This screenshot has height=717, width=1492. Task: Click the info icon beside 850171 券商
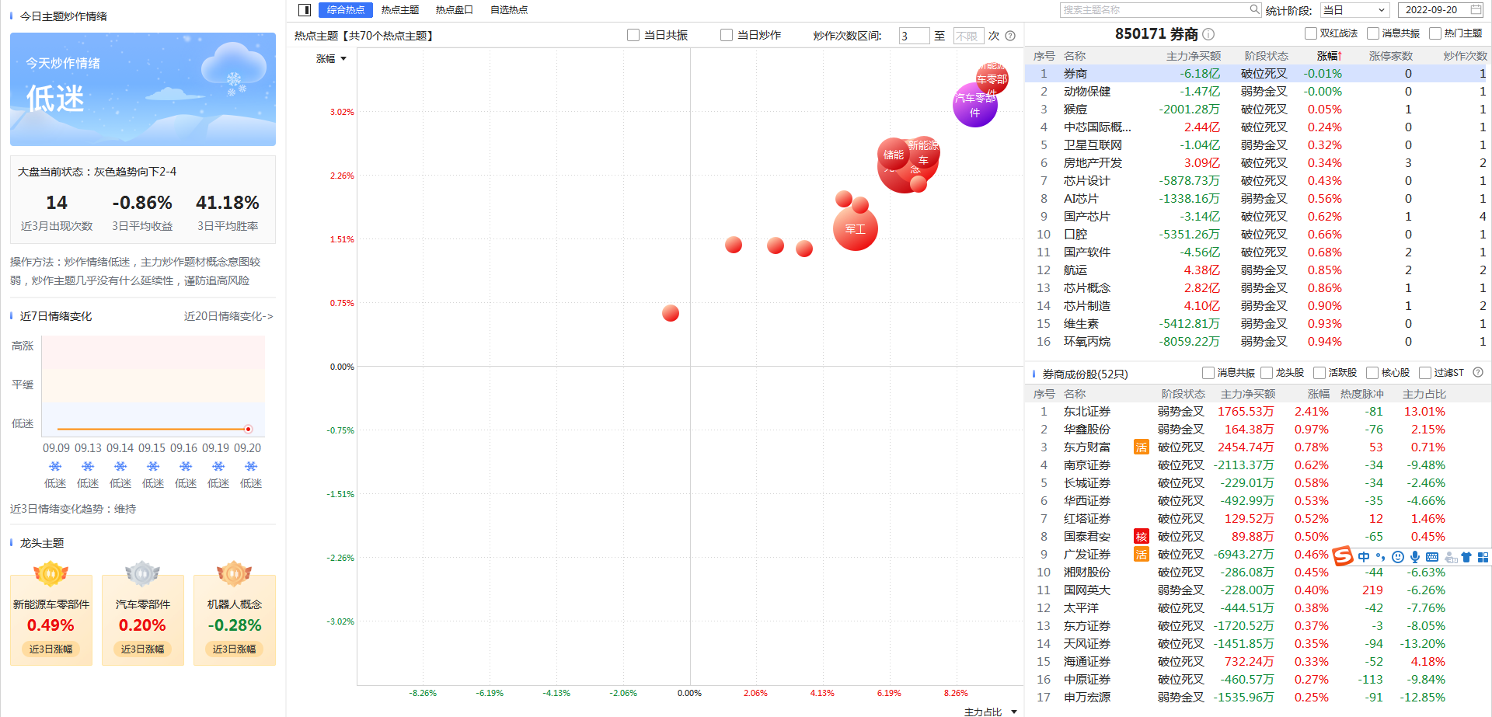(x=1208, y=34)
